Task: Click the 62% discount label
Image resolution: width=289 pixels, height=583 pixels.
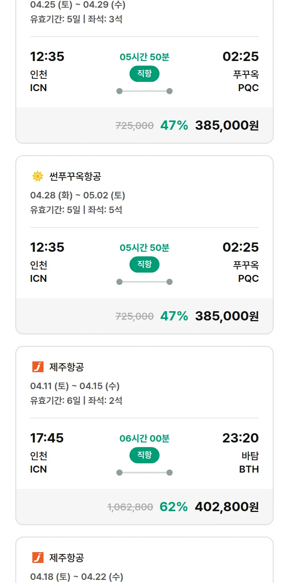Action: point(173,507)
